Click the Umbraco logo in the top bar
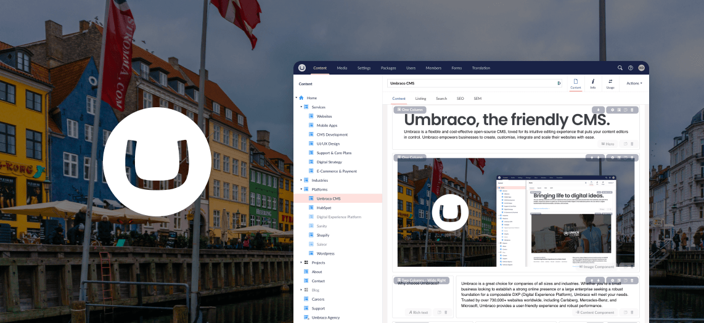This screenshot has height=323, width=704. point(302,68)
